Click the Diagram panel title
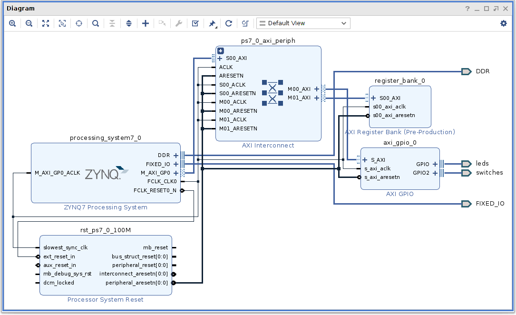 click(20, 9)
